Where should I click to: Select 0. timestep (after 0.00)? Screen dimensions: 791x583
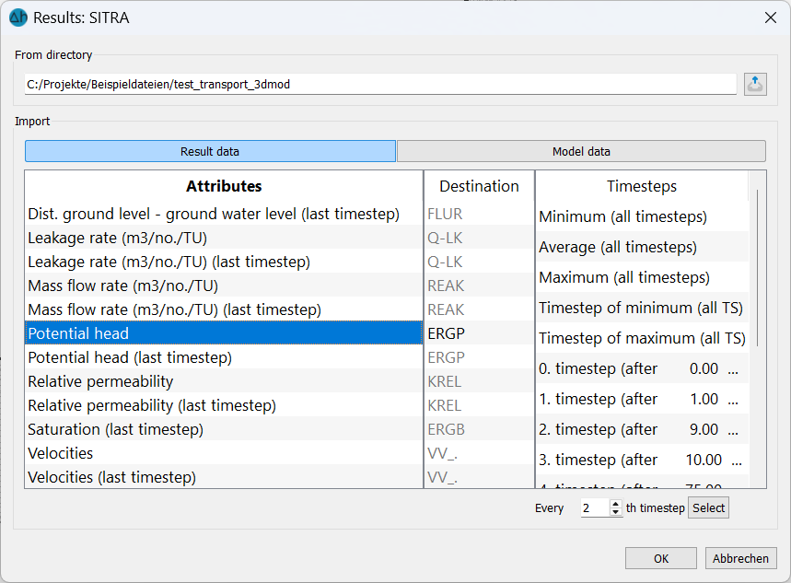(642, 368)
